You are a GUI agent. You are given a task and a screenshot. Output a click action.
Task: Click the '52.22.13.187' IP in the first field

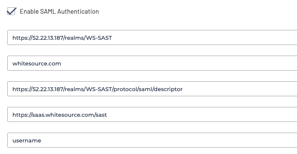pyautogui.click(x=48, y=38)
